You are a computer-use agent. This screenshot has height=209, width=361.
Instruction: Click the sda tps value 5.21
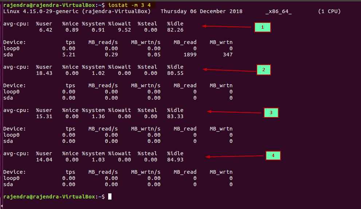tap(69, 55)
